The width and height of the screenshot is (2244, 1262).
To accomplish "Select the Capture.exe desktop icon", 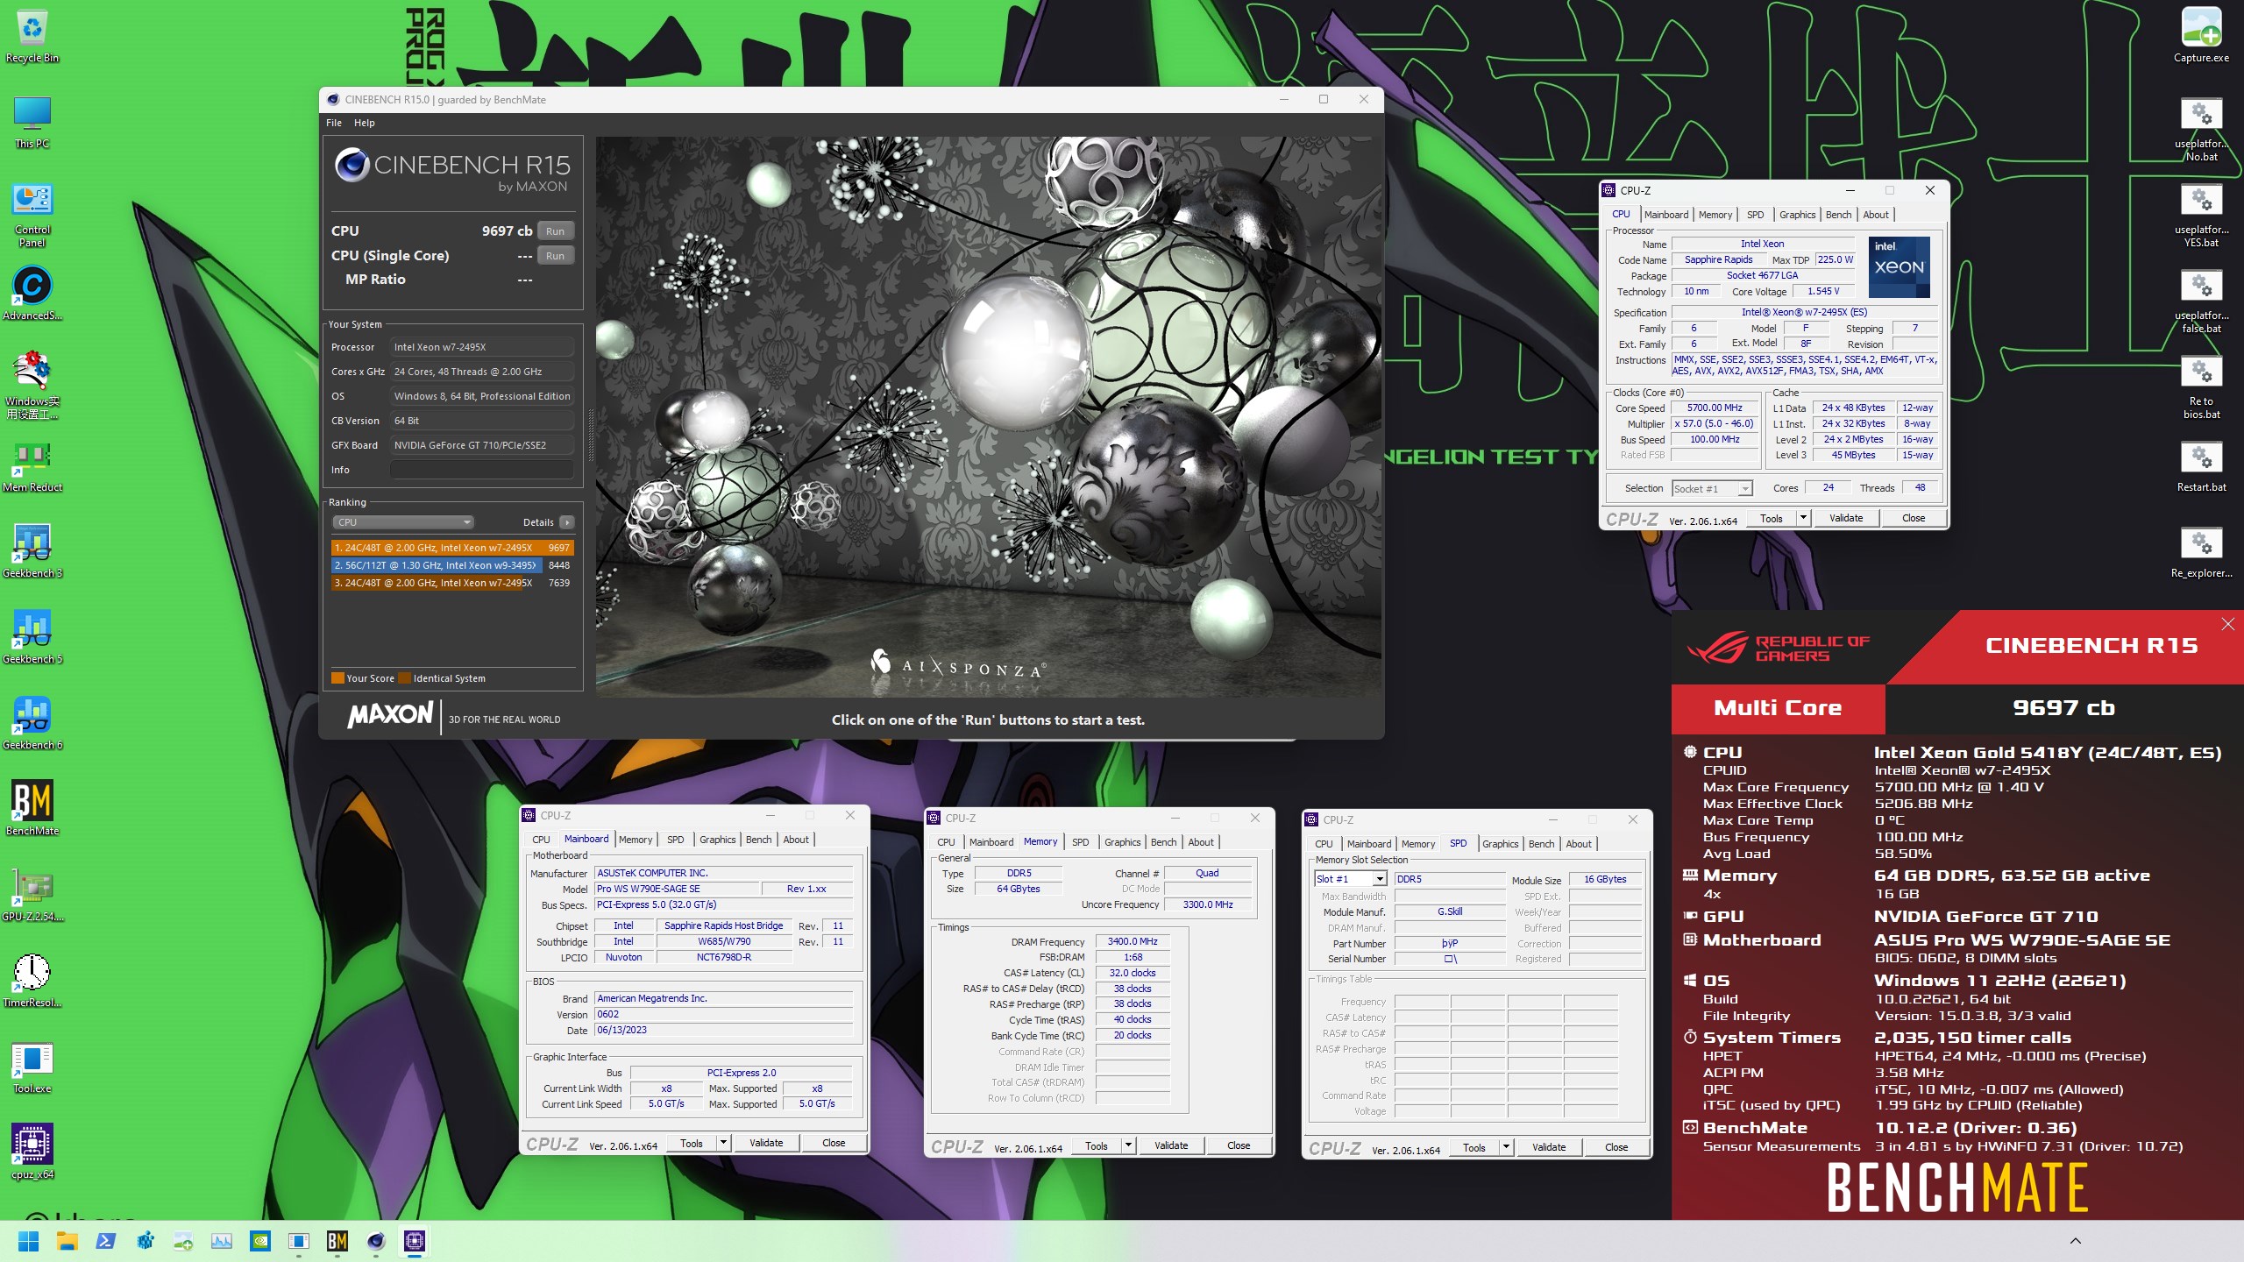I will 2201,35.
